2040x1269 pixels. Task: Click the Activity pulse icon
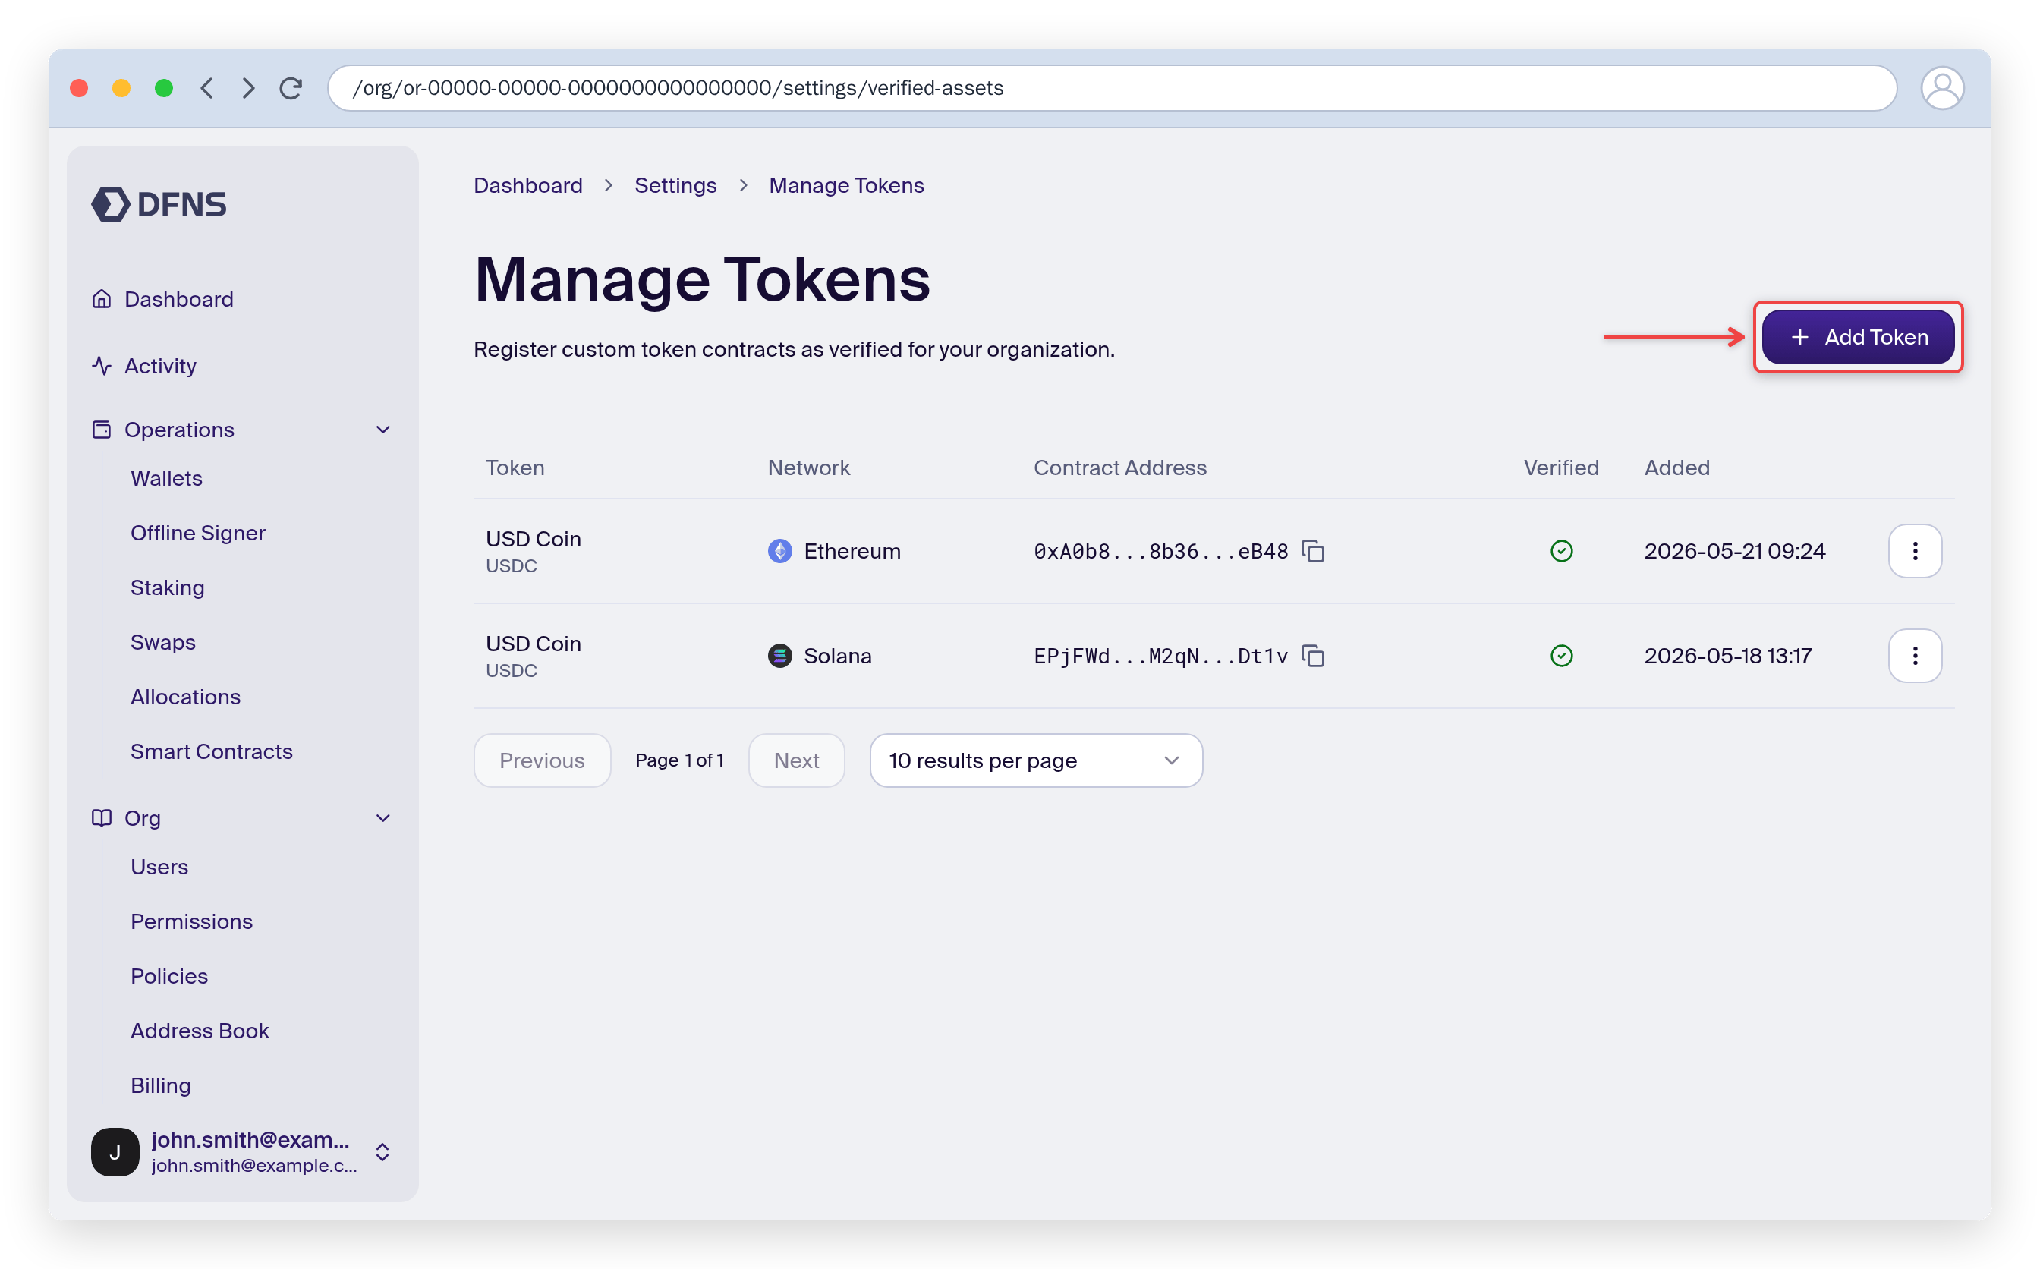tap(102, 366)
